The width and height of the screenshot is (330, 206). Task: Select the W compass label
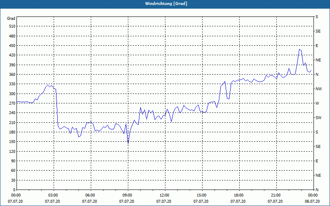317,103
